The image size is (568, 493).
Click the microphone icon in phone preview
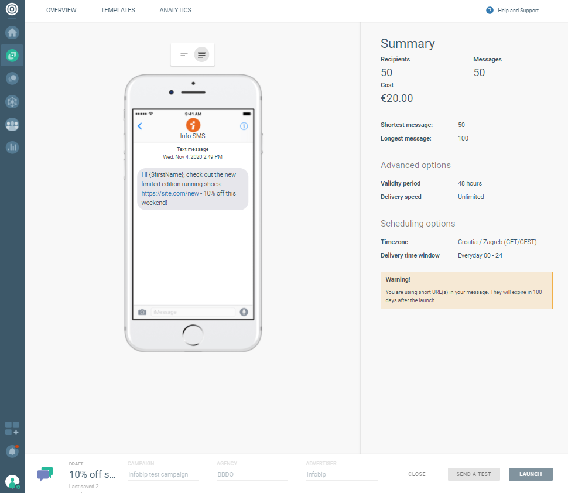click(244, 312)
